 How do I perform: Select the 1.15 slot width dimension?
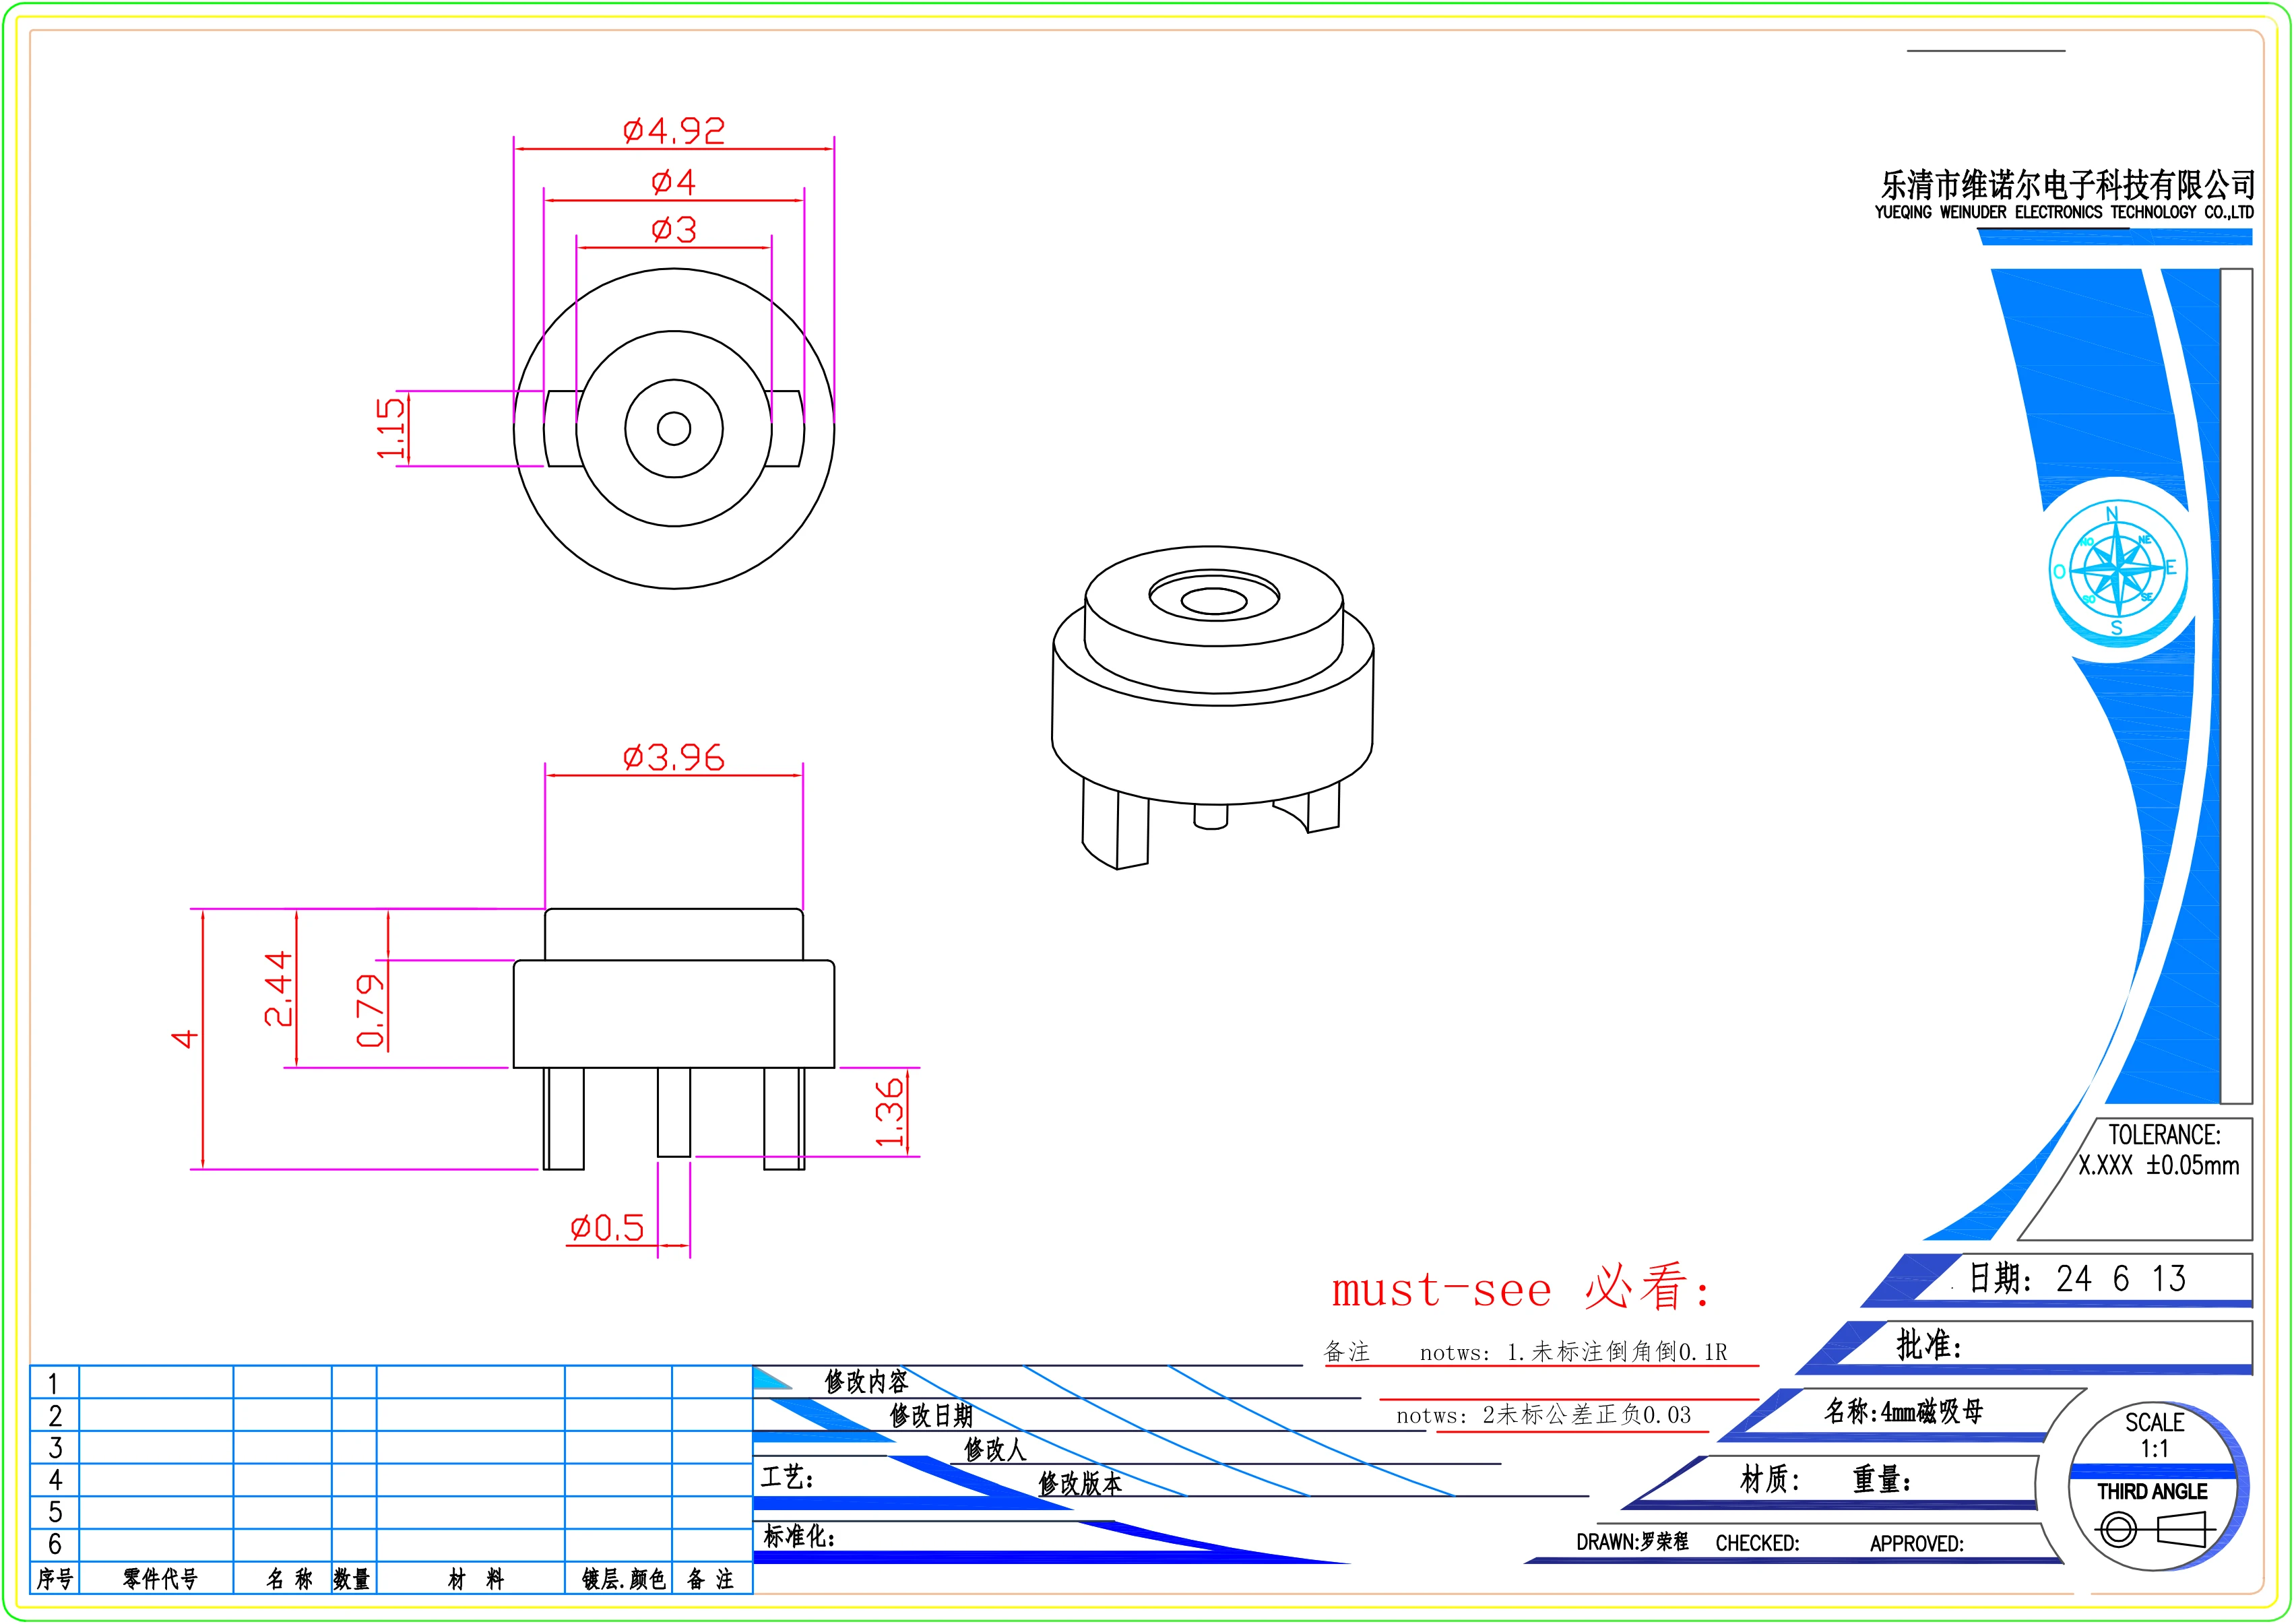click(x=391, y=428)
